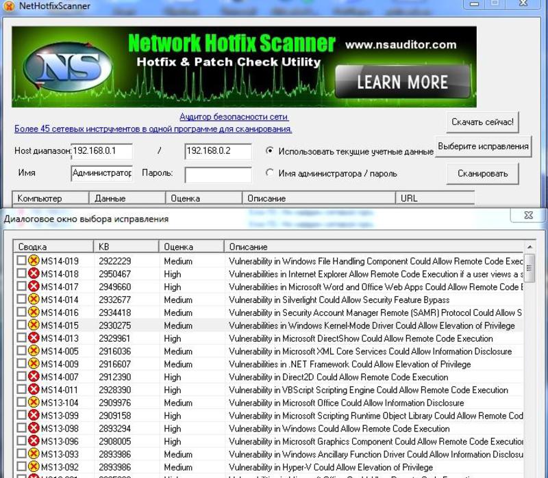Sort main list by 'Компьютер' column header
Image resolution: width=548 pixels, height=478 pixels.
(50, 198)
